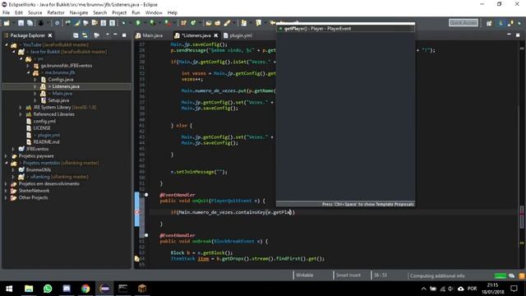Collapse the Java for Bukkit project node
526x296 pixels.
(13, 52)
